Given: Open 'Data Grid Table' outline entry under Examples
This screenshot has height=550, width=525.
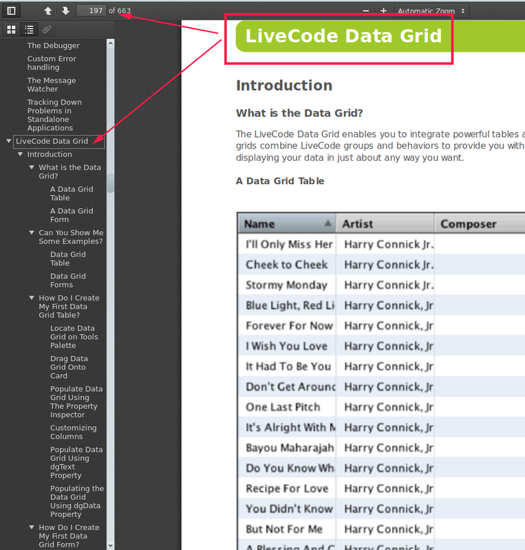Looking at the screenshot, I should click(x=68, y=258).
